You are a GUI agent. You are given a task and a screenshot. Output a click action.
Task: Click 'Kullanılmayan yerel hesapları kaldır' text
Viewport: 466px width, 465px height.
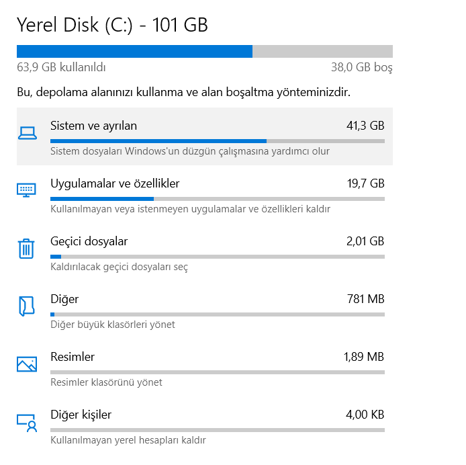pyautogui.click(x=128, y=440)
